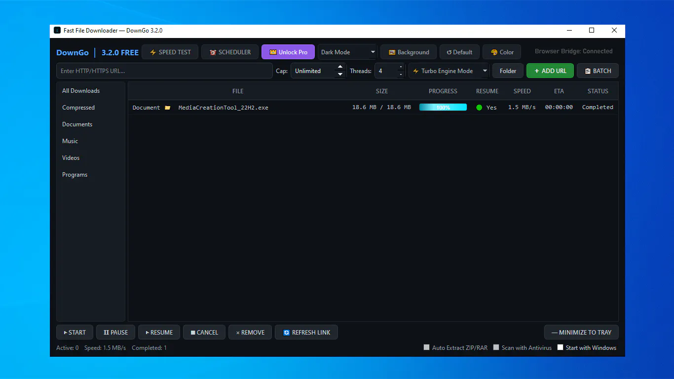
Task: Select the Music category
Action: pyautogui.click(x=90, y=141)
